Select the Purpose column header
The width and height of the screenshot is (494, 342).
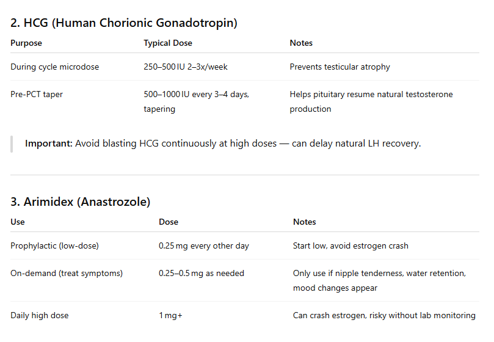coord(26,43)
